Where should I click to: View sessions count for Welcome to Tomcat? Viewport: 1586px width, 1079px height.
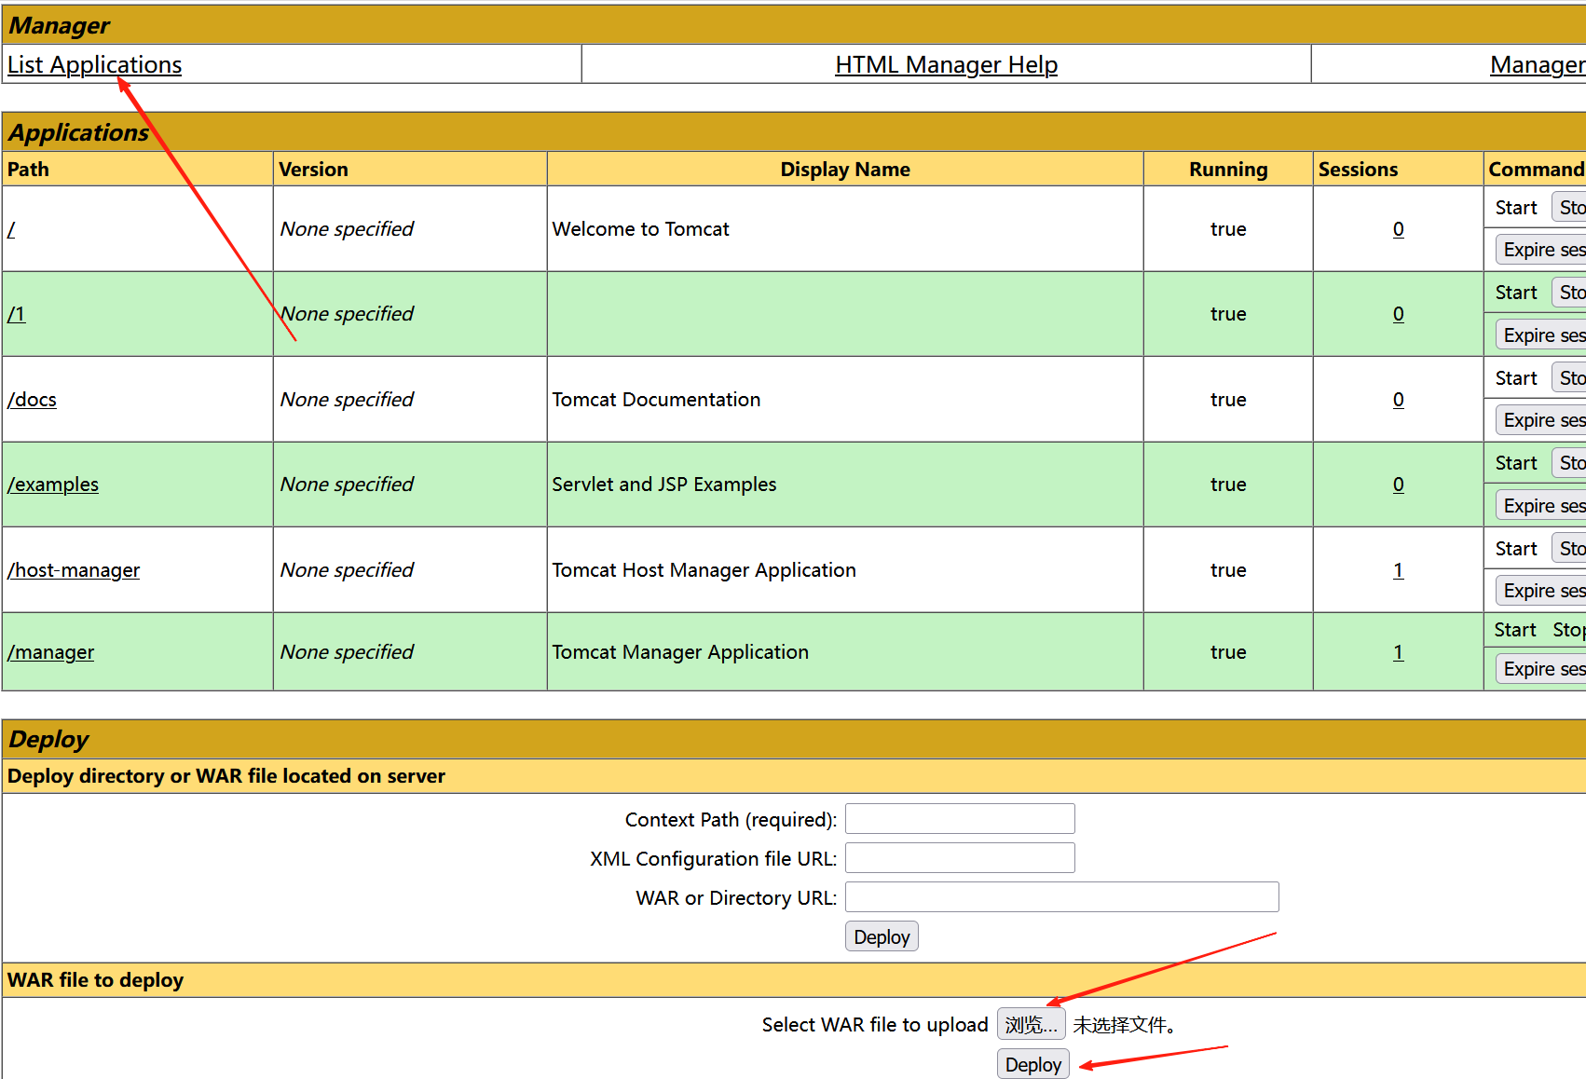pyautogui.click(x=1398, y=229)
